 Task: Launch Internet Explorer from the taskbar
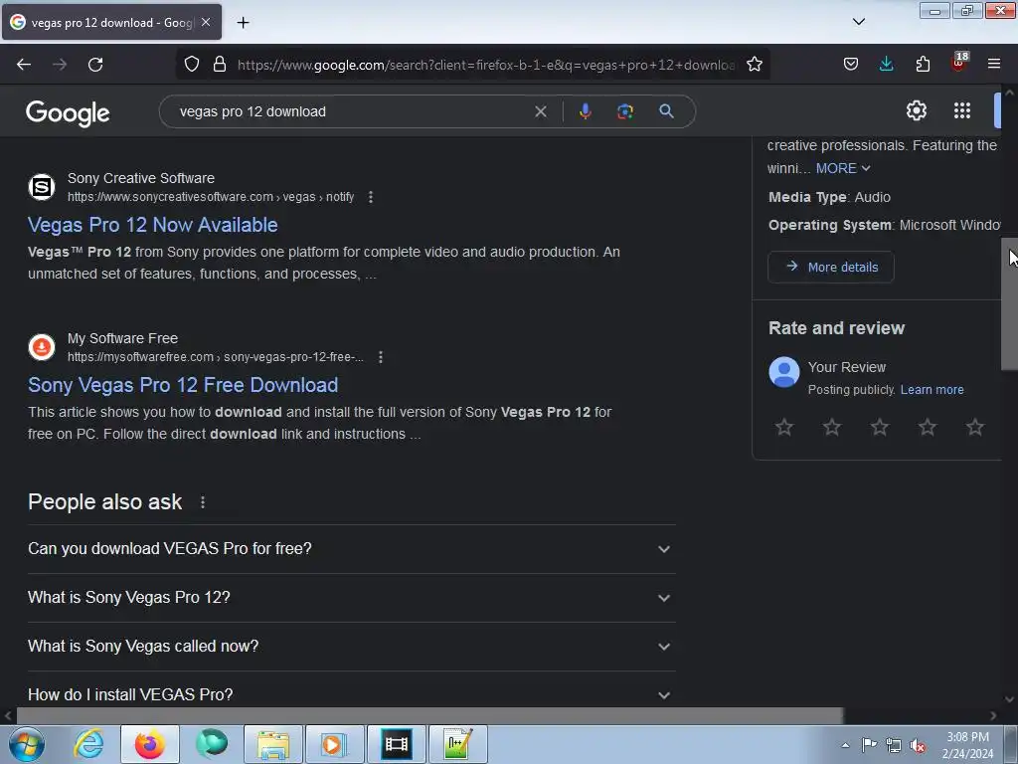click(88, 744)
